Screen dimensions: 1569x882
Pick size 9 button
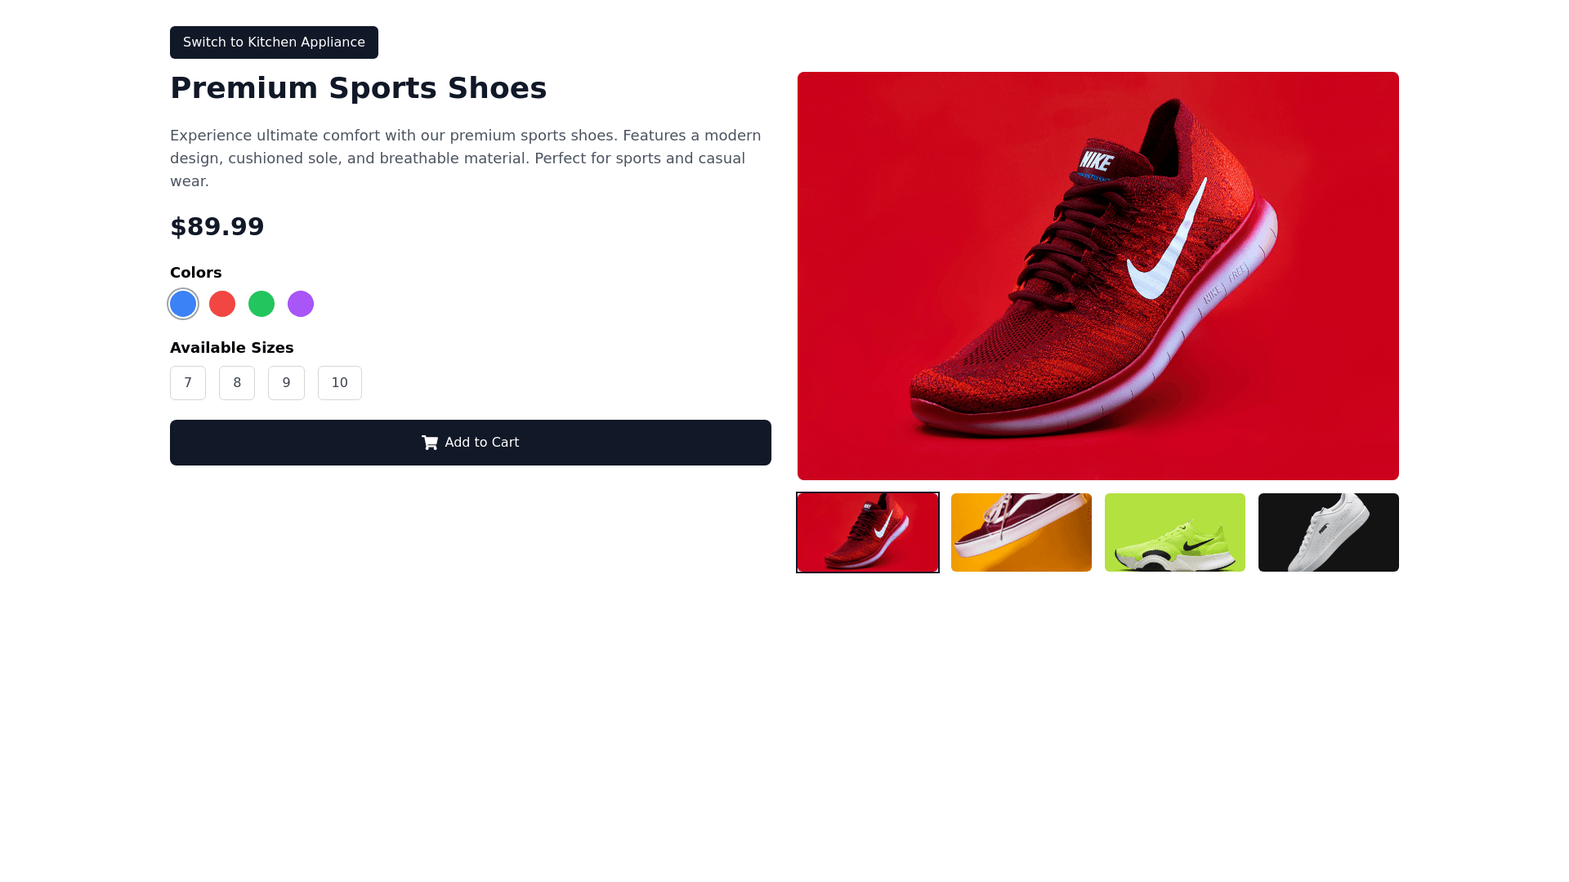click(286, 383)
